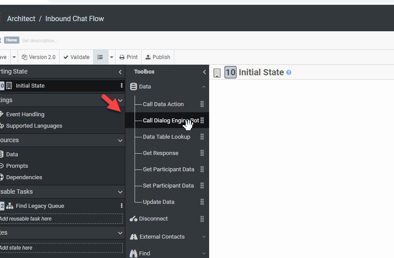Open Version 2.0 in the toolbar
The height and width of the screenshot is (258, 394).
click(x=38, y=57)
